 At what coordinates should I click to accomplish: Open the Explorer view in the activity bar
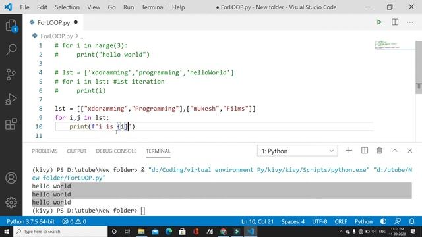click(11, 26)
